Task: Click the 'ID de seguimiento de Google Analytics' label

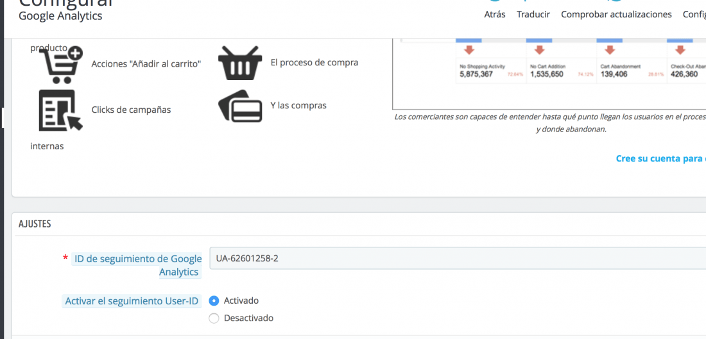Action: click(x=137, y=265)
